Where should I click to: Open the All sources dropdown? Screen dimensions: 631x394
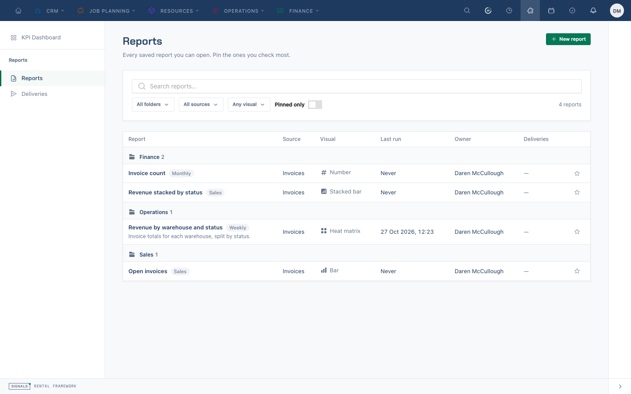[201, 105]
